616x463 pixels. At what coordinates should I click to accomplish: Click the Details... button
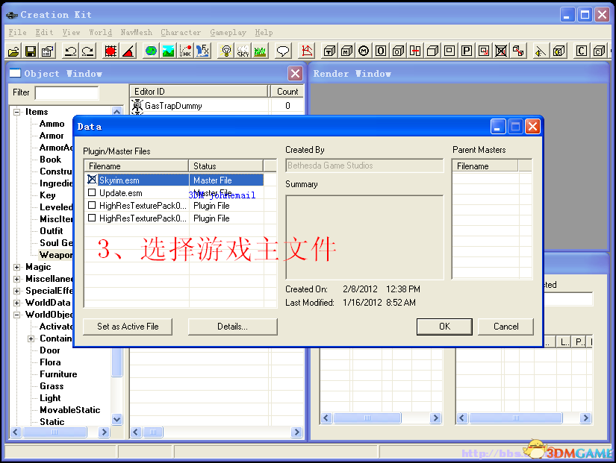[232, 327]
